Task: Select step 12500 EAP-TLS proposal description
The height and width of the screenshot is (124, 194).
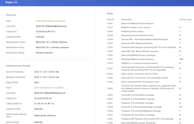Action: pos(148,47)
